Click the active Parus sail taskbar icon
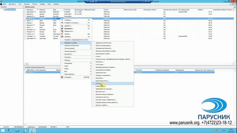 point(33,130)
